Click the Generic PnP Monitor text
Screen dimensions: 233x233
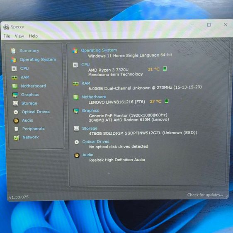tap(128, 115)
